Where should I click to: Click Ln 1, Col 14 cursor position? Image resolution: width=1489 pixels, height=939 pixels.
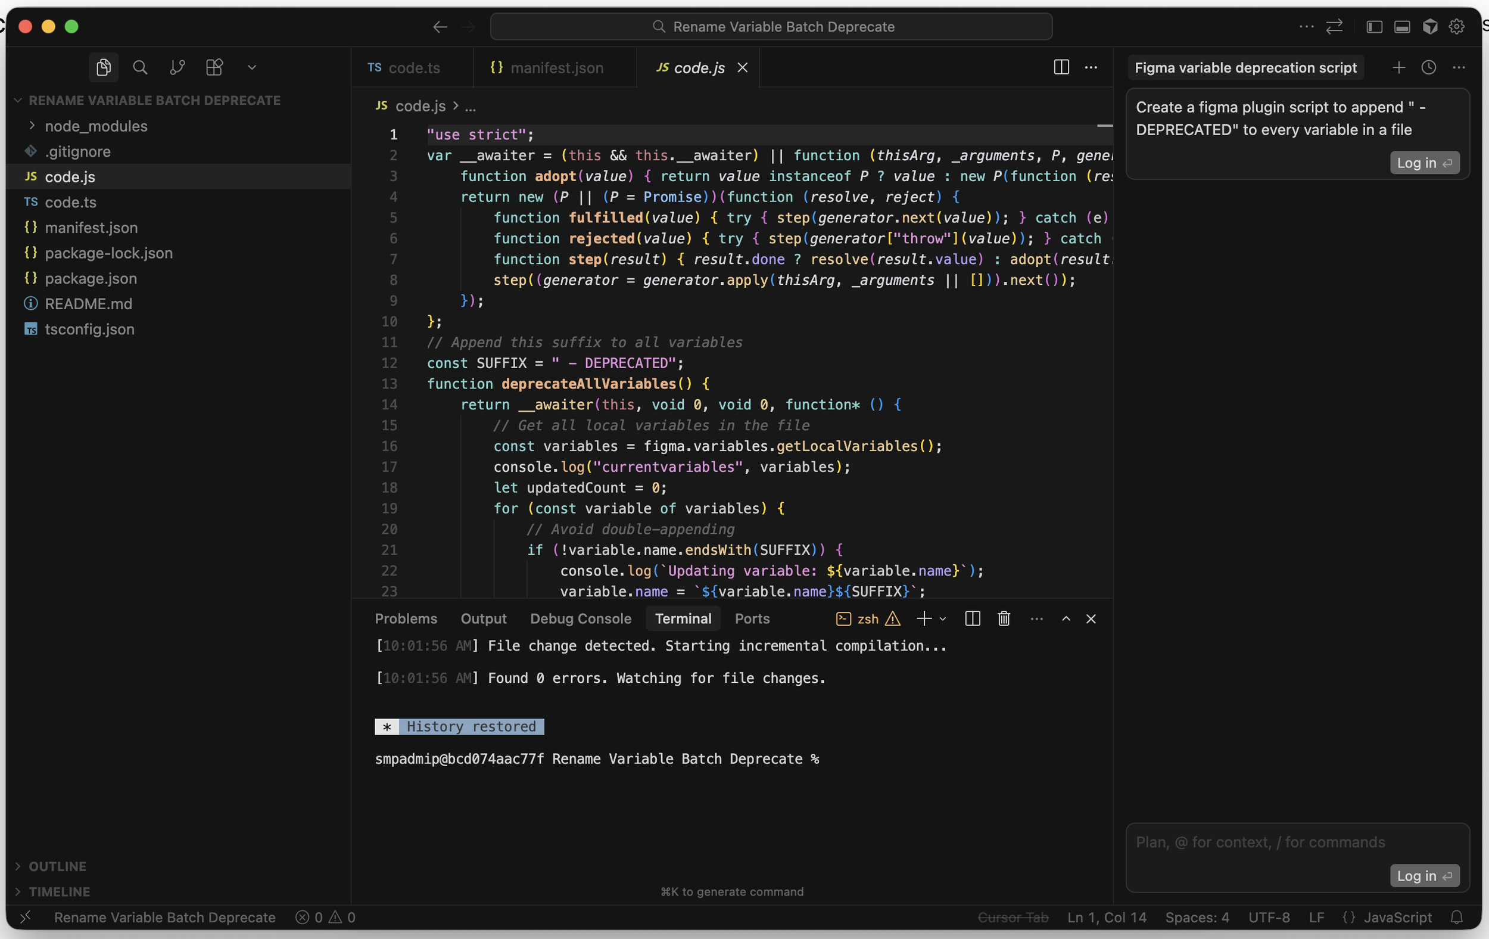[1106, 917]
